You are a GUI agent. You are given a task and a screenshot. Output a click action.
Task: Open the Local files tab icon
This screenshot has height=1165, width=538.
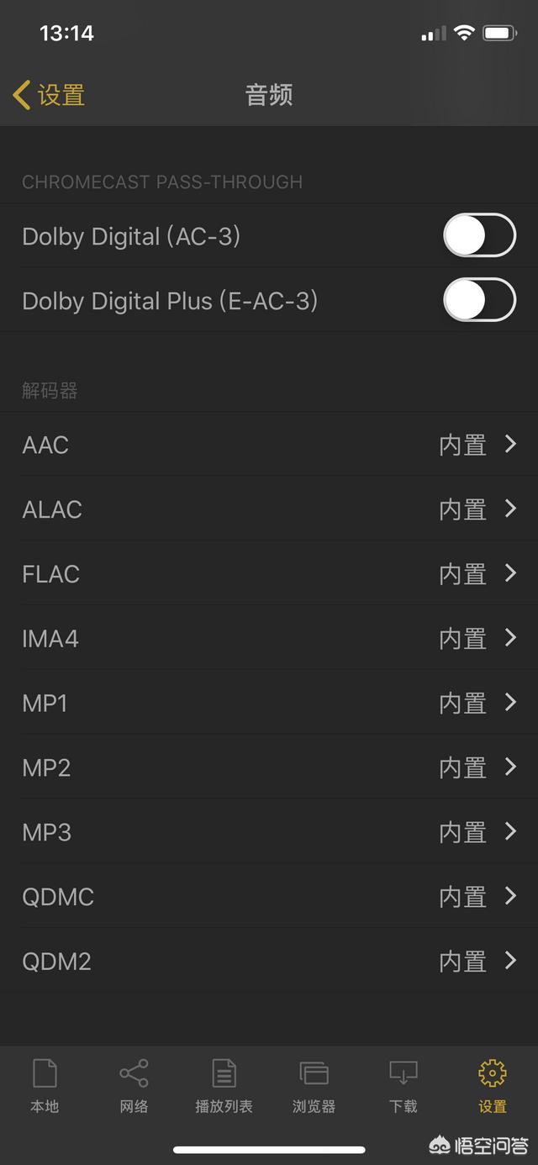[45, 1074]
